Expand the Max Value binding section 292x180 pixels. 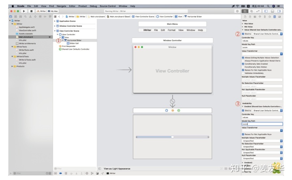point(243,24)
